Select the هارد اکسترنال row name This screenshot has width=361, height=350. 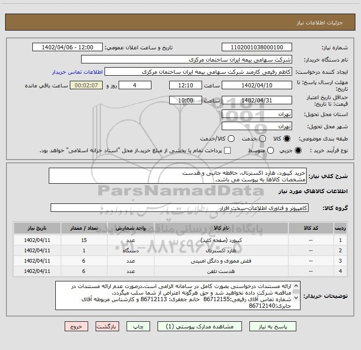point(221,250)
